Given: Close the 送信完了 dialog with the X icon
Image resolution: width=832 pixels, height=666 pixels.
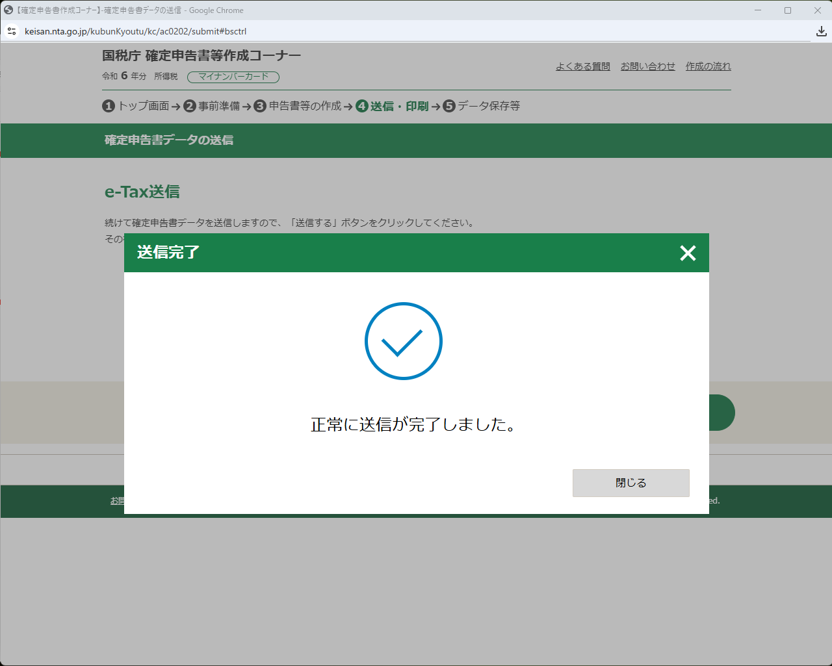Looking at the screenshot, I should coord(688,253).
